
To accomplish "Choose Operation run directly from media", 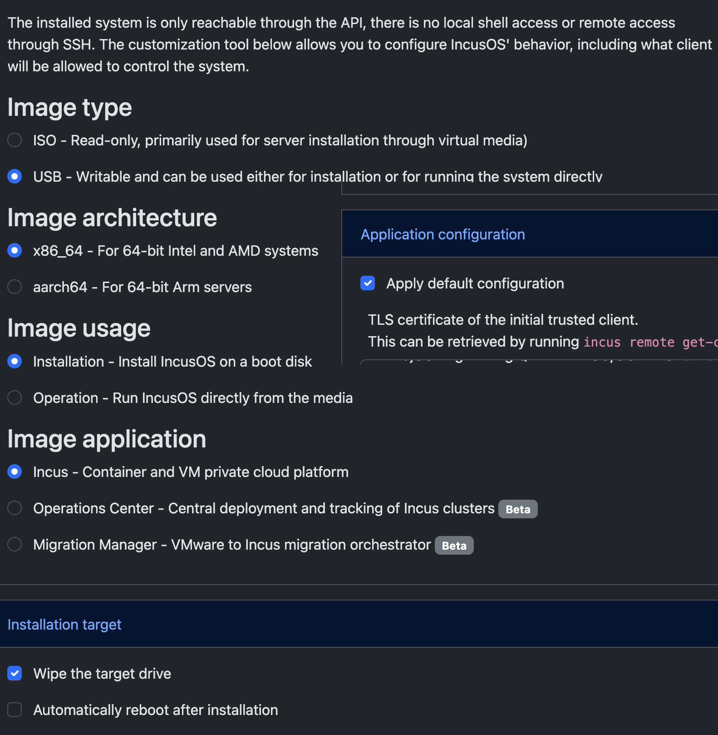I will pos(15,397).
